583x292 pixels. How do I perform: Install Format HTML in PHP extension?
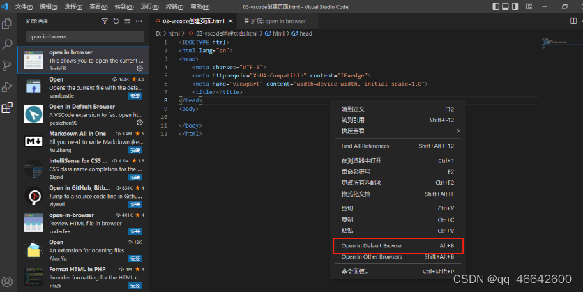pos(135,286)
